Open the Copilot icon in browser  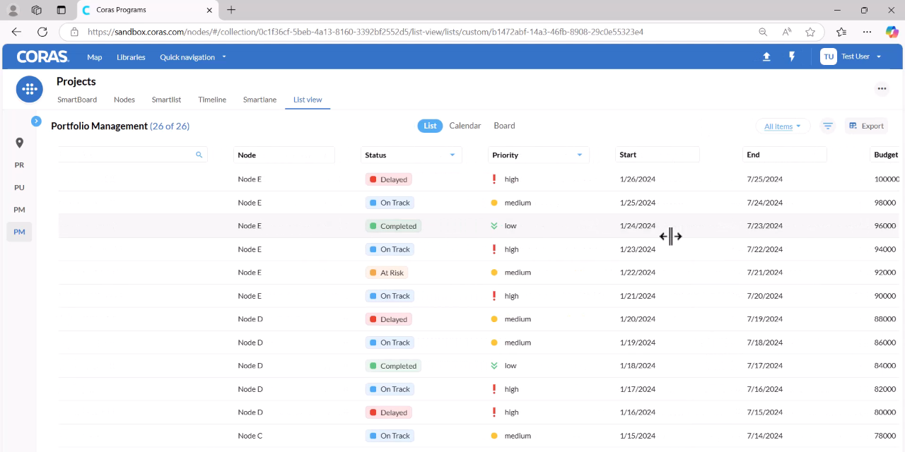(892, 32)
